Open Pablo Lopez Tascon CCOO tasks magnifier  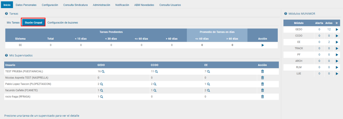[155, 84]
